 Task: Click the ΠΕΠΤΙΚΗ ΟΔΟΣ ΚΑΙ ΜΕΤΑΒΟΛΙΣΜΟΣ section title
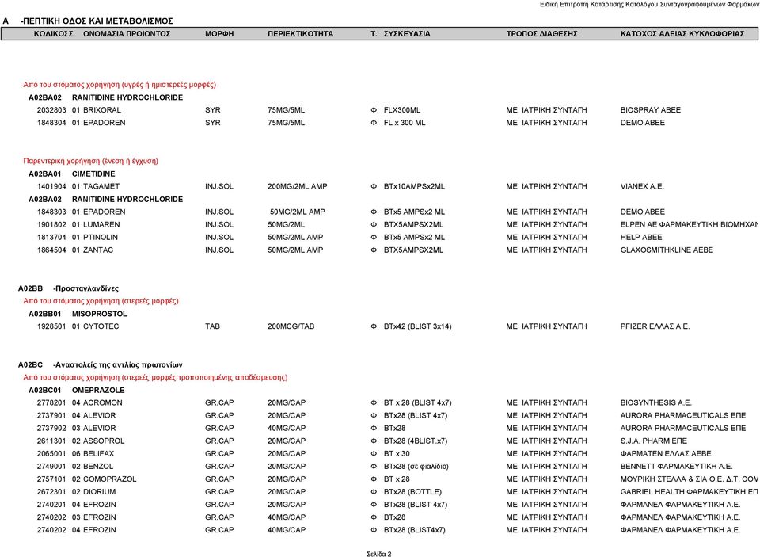pos(97,21)
